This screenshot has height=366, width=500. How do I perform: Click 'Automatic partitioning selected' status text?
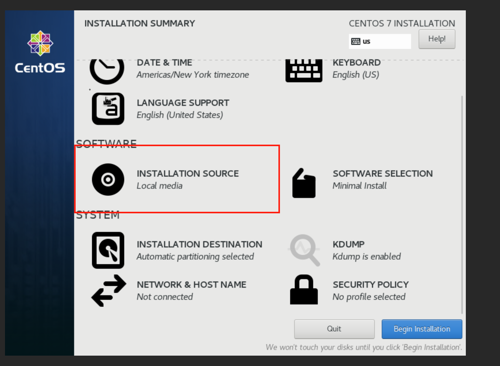[195, 257]
